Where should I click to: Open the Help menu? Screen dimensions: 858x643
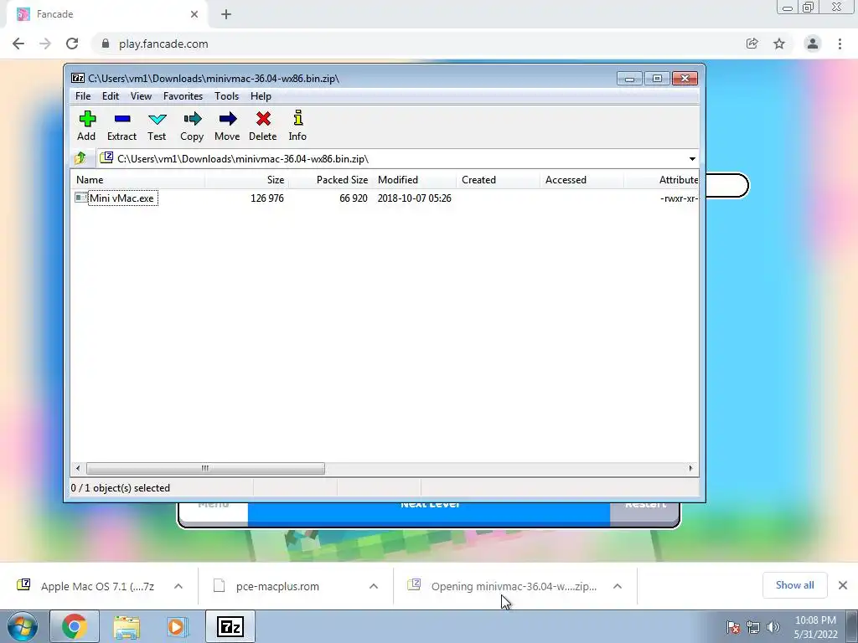[261, 96]
